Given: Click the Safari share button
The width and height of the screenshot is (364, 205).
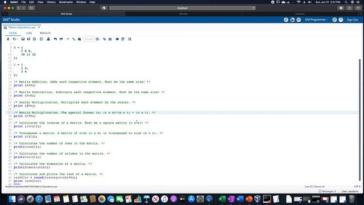Looking at the screenshot, I should coord(349,8).
